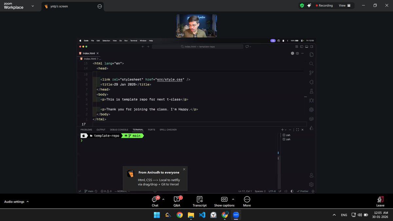The height and width of the screenshot is (221, 393).
Task: Change encoding via UTF-8 status item
Action: point(272,191)
